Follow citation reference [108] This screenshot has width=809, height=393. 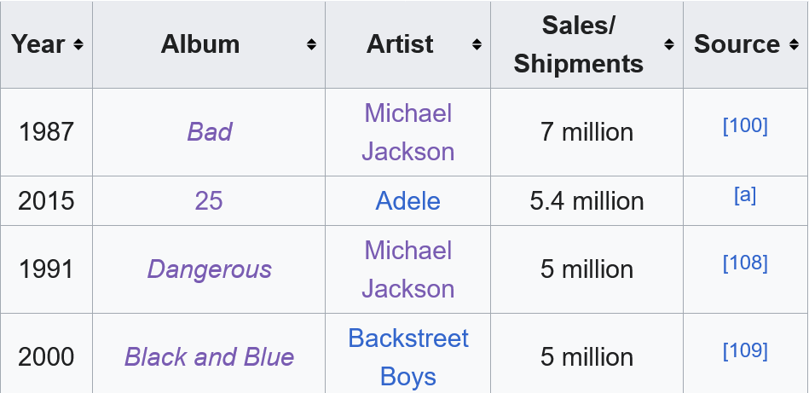tap(745, 263)
